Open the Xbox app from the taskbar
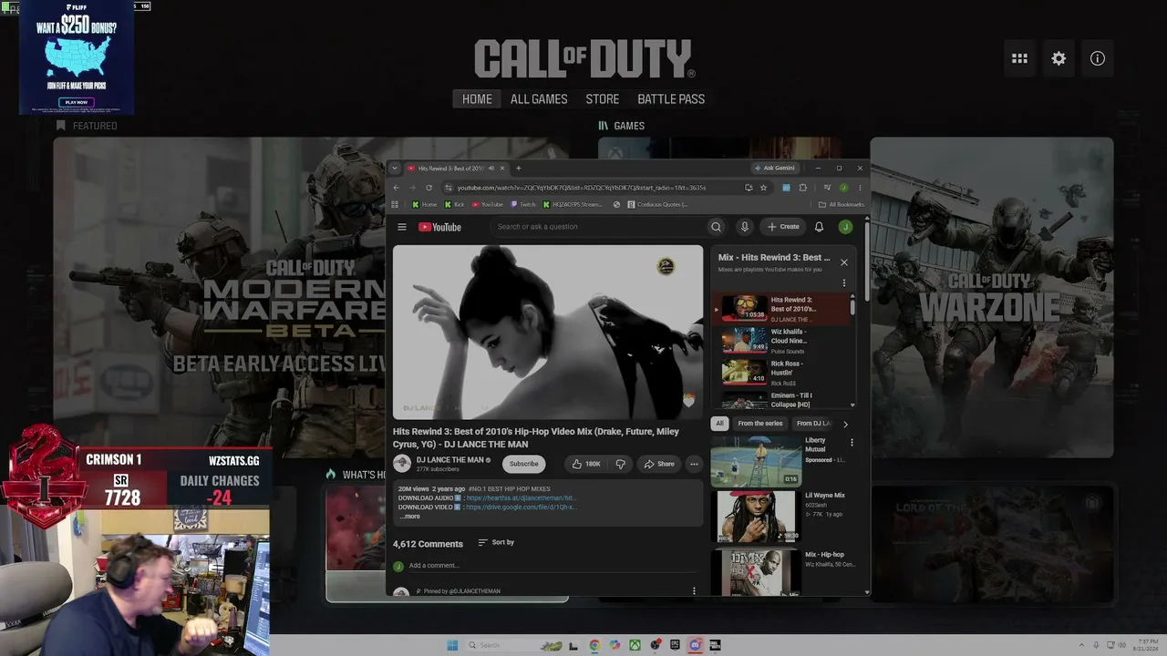 pyautogui.click(x=635, y=645)
